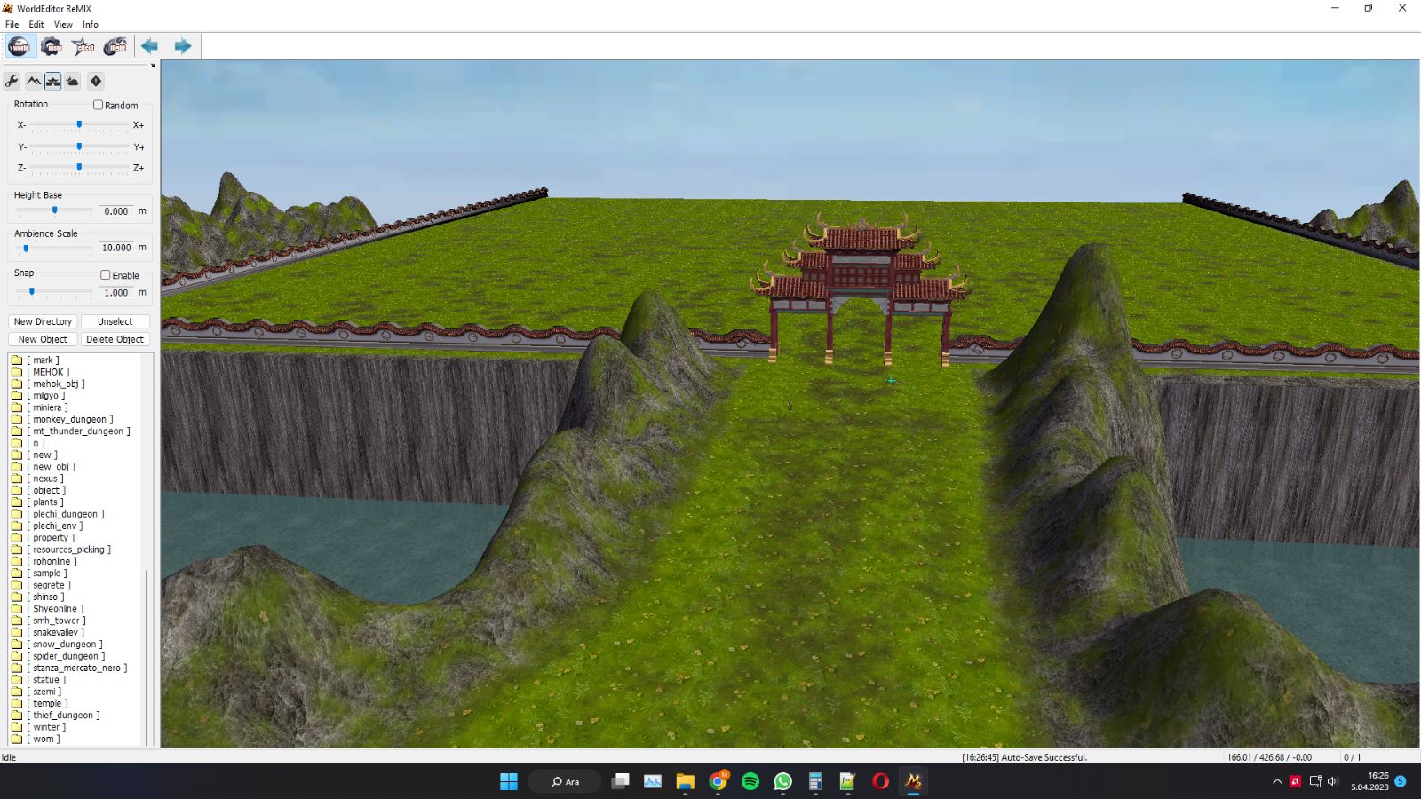The width and height of the screenshot is (1421, 799).
Task: Open the Info menu
Action: pos(91,25)
